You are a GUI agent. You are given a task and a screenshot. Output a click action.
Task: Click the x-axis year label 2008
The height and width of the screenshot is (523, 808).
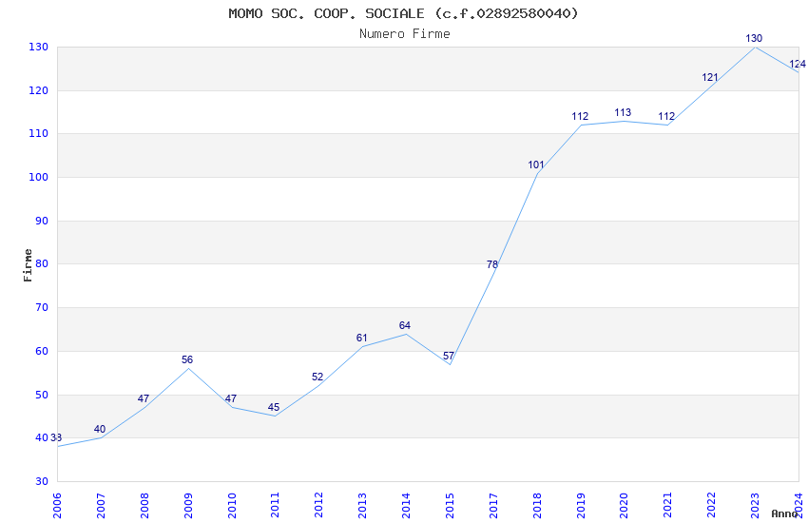[144, 505]
